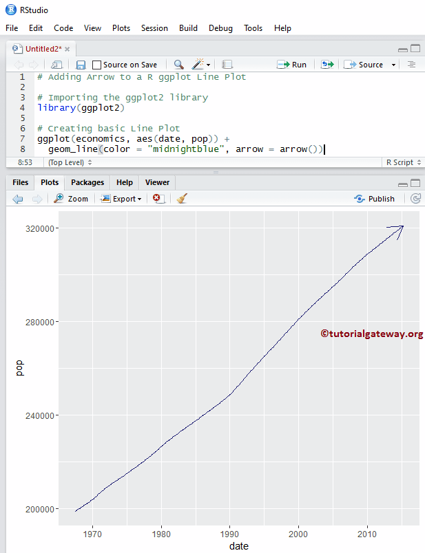
Task: Clear all plots with broom icon
Action: (x=182, y=199)
